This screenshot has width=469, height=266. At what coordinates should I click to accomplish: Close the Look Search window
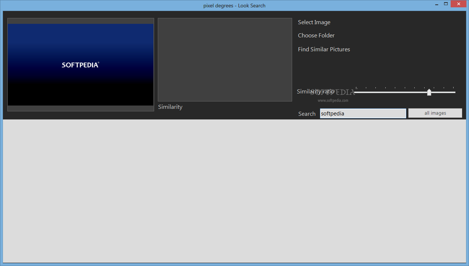coord(459,4)
